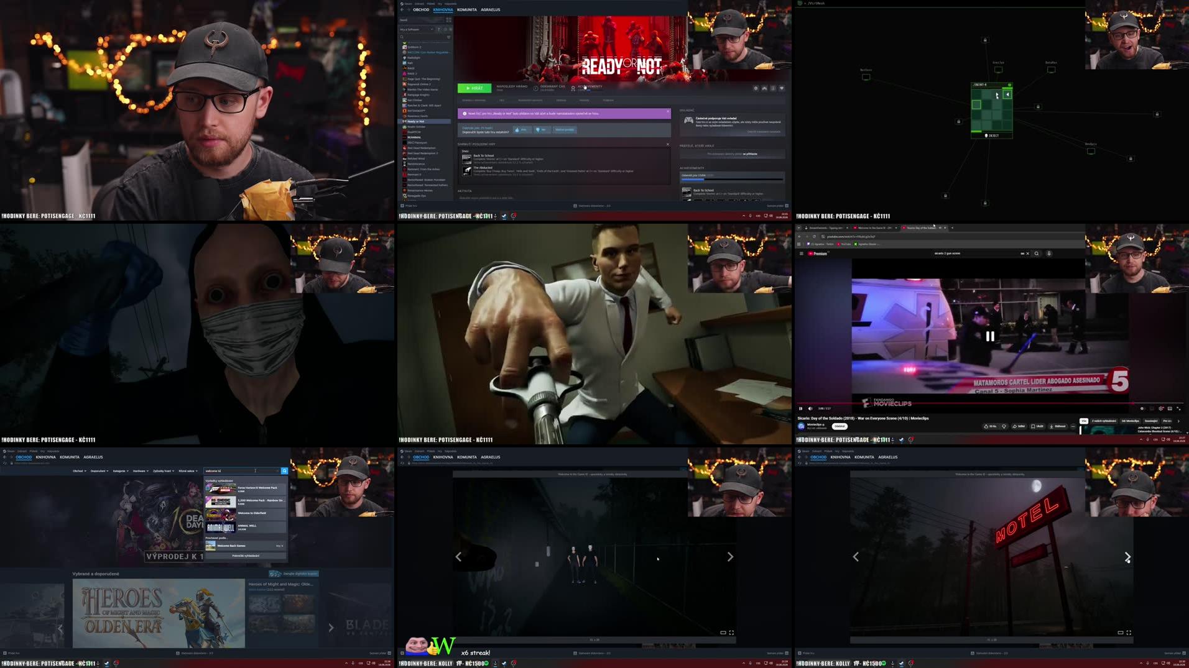Click library sidebar search magnifier icon
This screenshot has width=1189, height=668.
[402, 37]
